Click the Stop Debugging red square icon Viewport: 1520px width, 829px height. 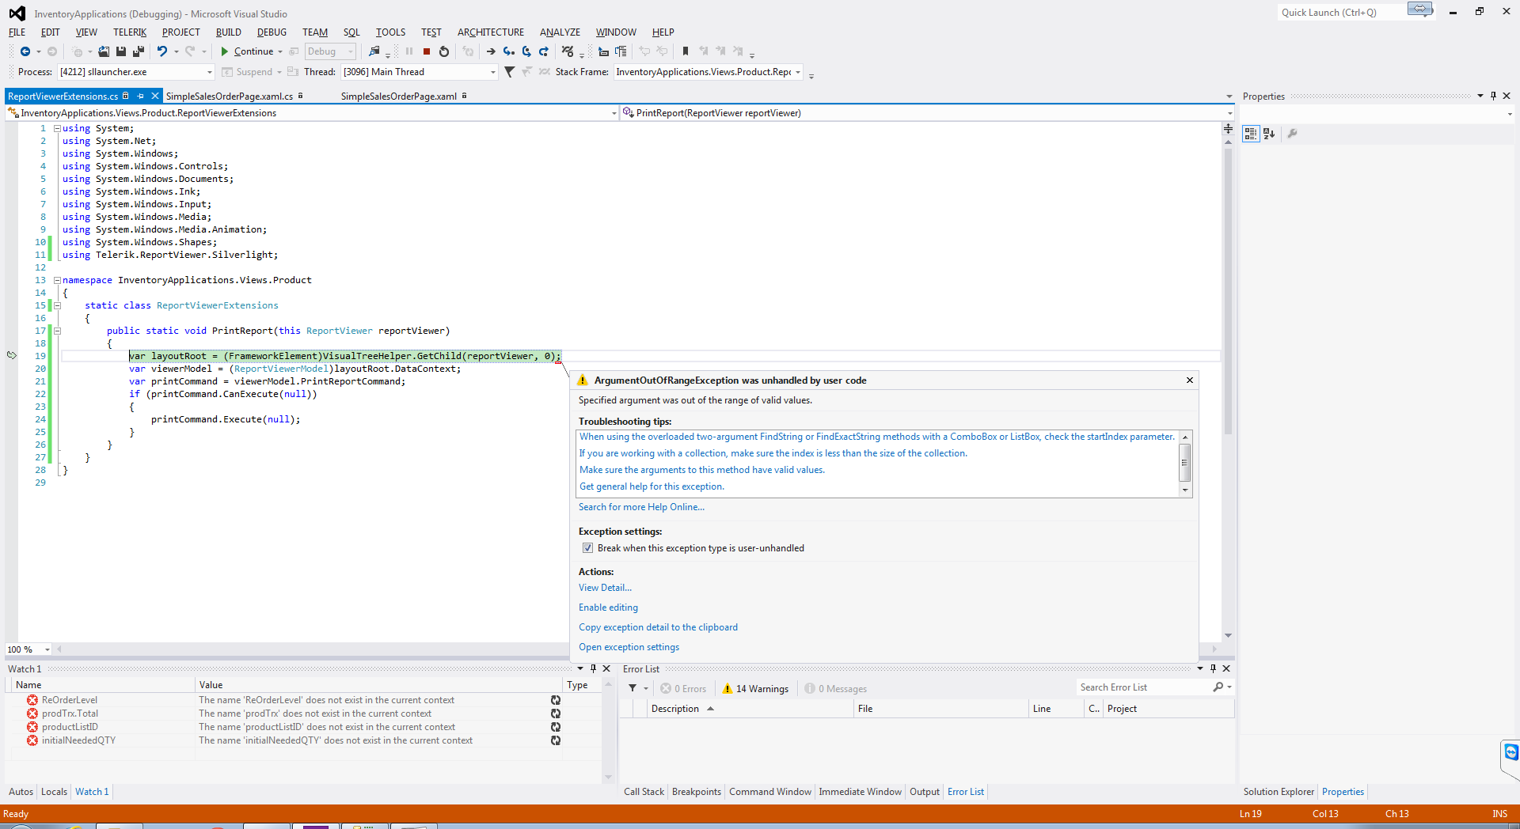click(427, 51)
